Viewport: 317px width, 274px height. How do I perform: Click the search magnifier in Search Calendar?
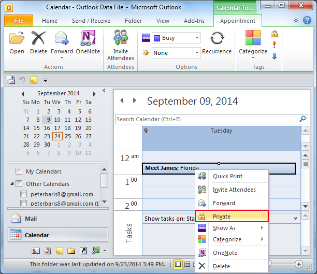click(x=302, y=119)
